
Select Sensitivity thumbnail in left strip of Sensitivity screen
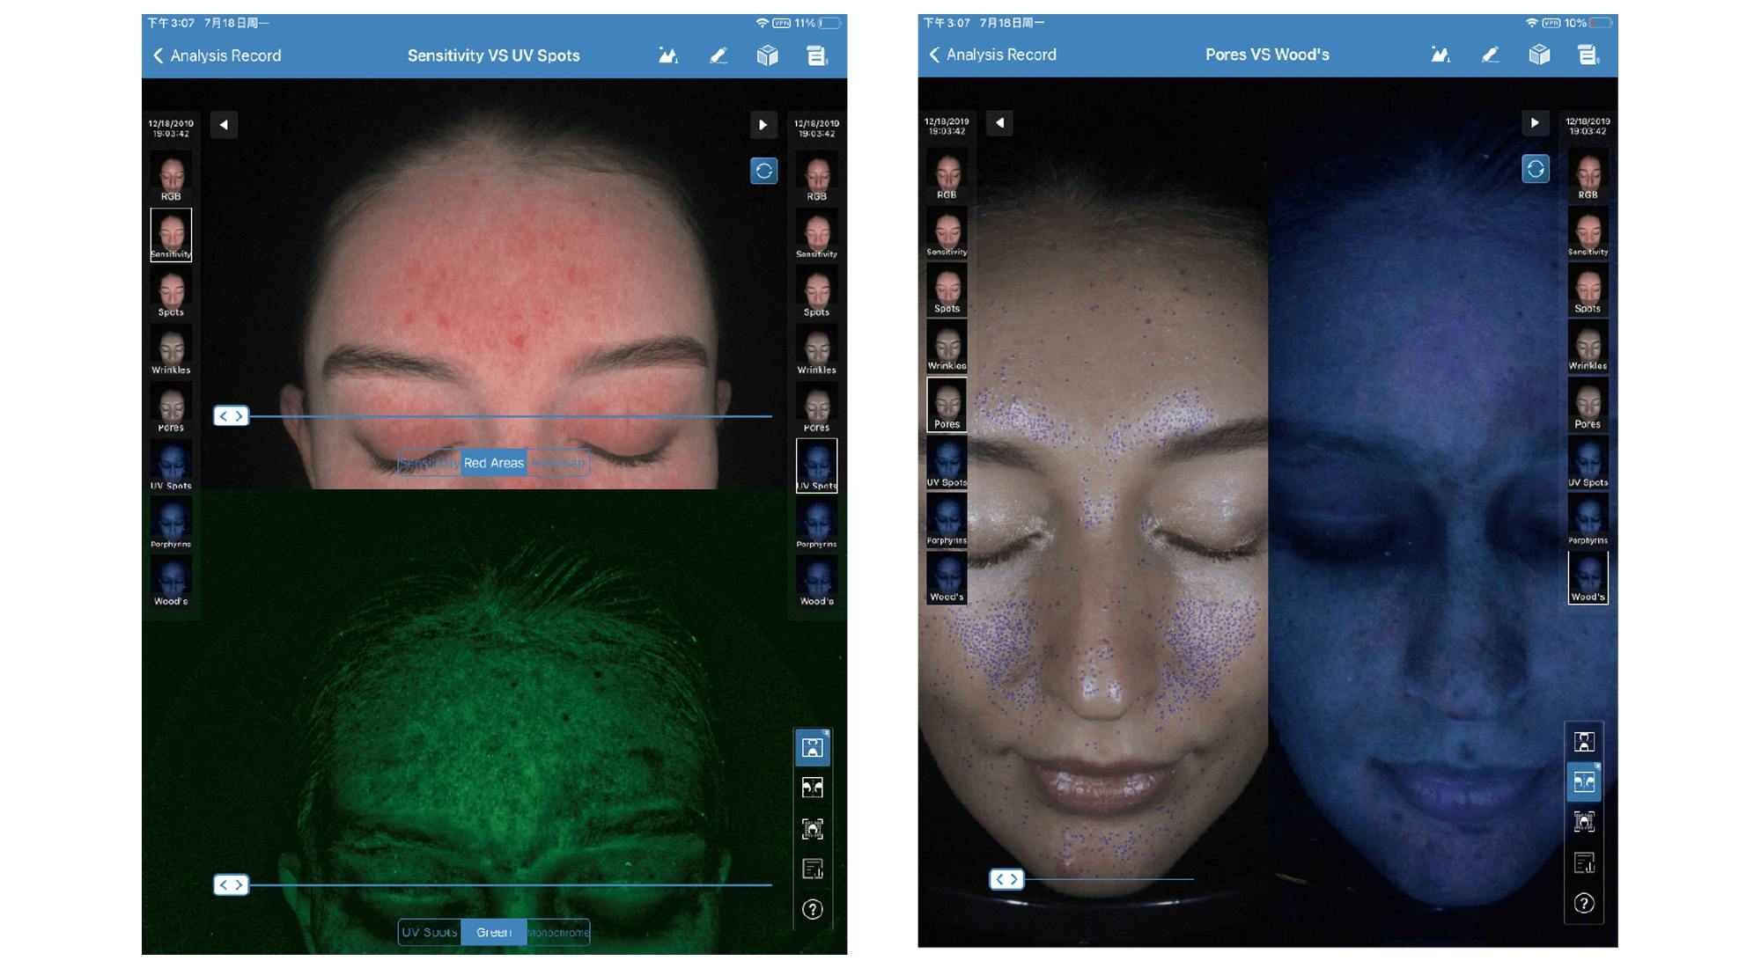(x=171, y=234)
